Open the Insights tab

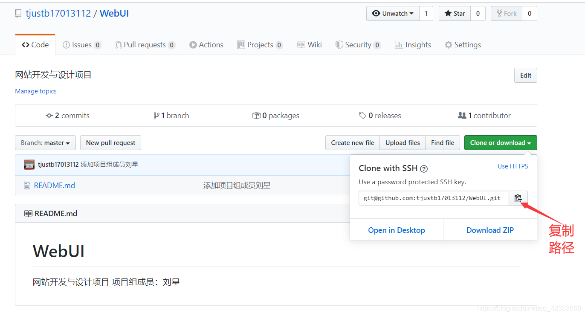413,45
